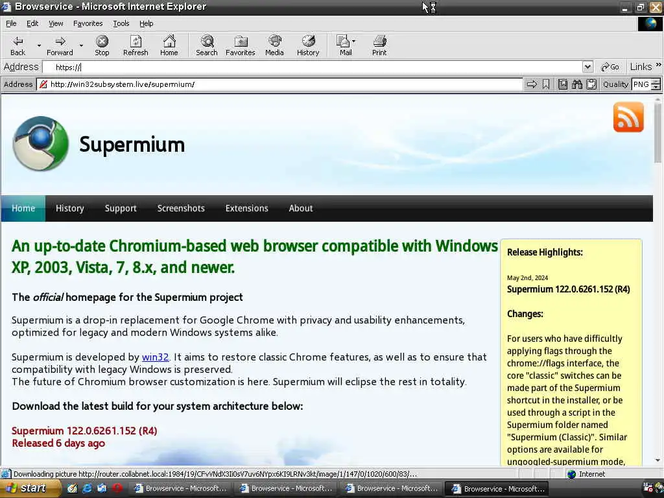The width and height of the screenshot is (664, 498).
Task: Click the Mail toolbar icon
Action: [344, 45]
